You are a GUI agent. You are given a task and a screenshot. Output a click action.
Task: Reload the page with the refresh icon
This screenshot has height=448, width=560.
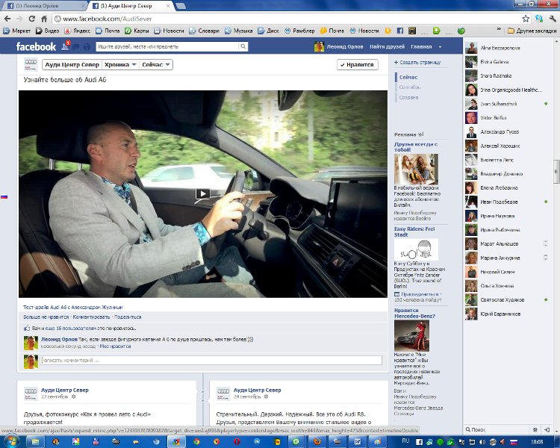[32, 19]
